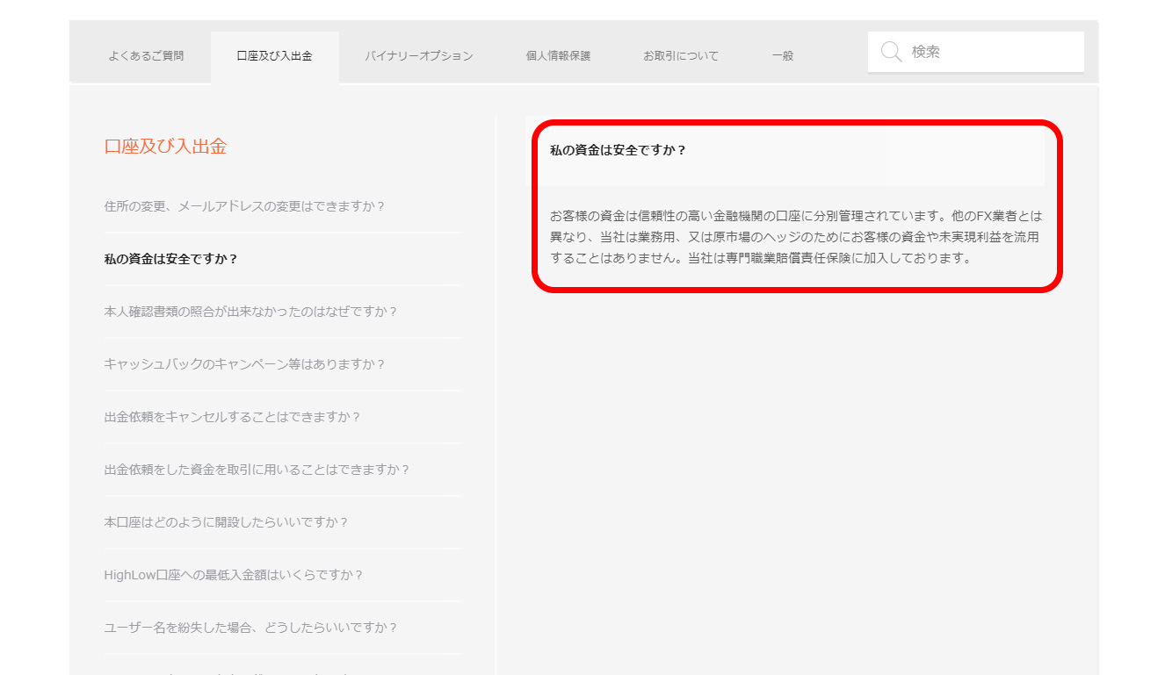
Task: Switch to the バイナリーオプション tab
Action: (419, 56)
